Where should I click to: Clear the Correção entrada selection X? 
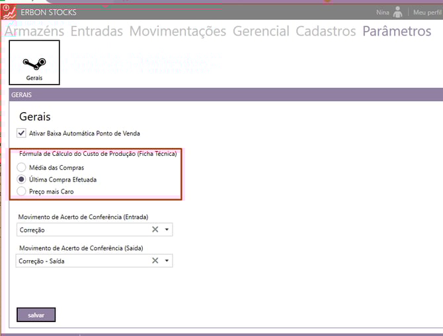point(155,230)
